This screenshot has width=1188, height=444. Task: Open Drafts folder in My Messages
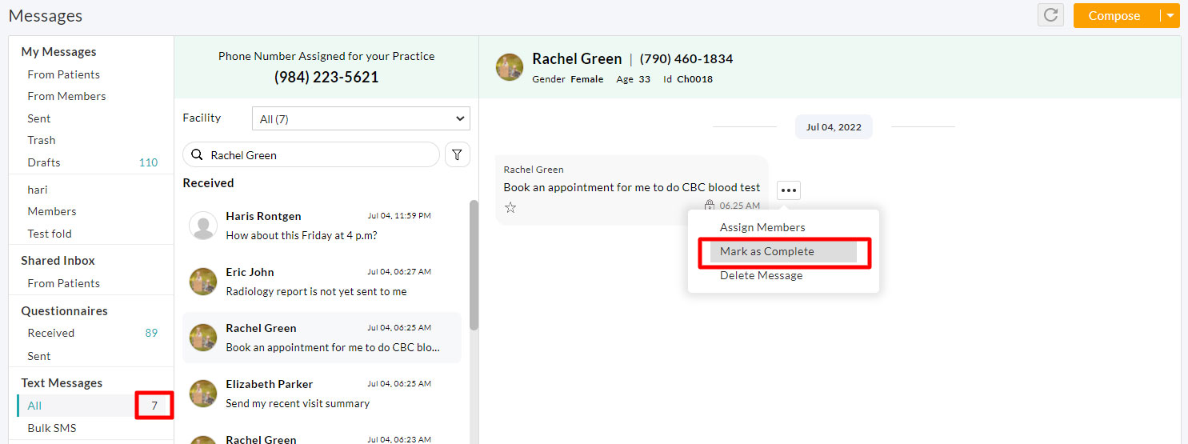click(x=44, y=162)
